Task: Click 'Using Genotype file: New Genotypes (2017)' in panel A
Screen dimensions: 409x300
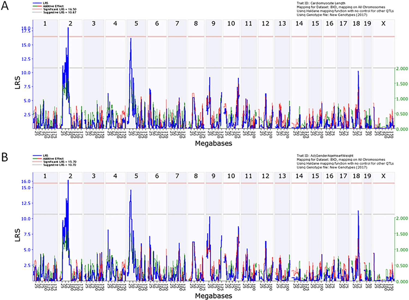Action: coord(332,15)
